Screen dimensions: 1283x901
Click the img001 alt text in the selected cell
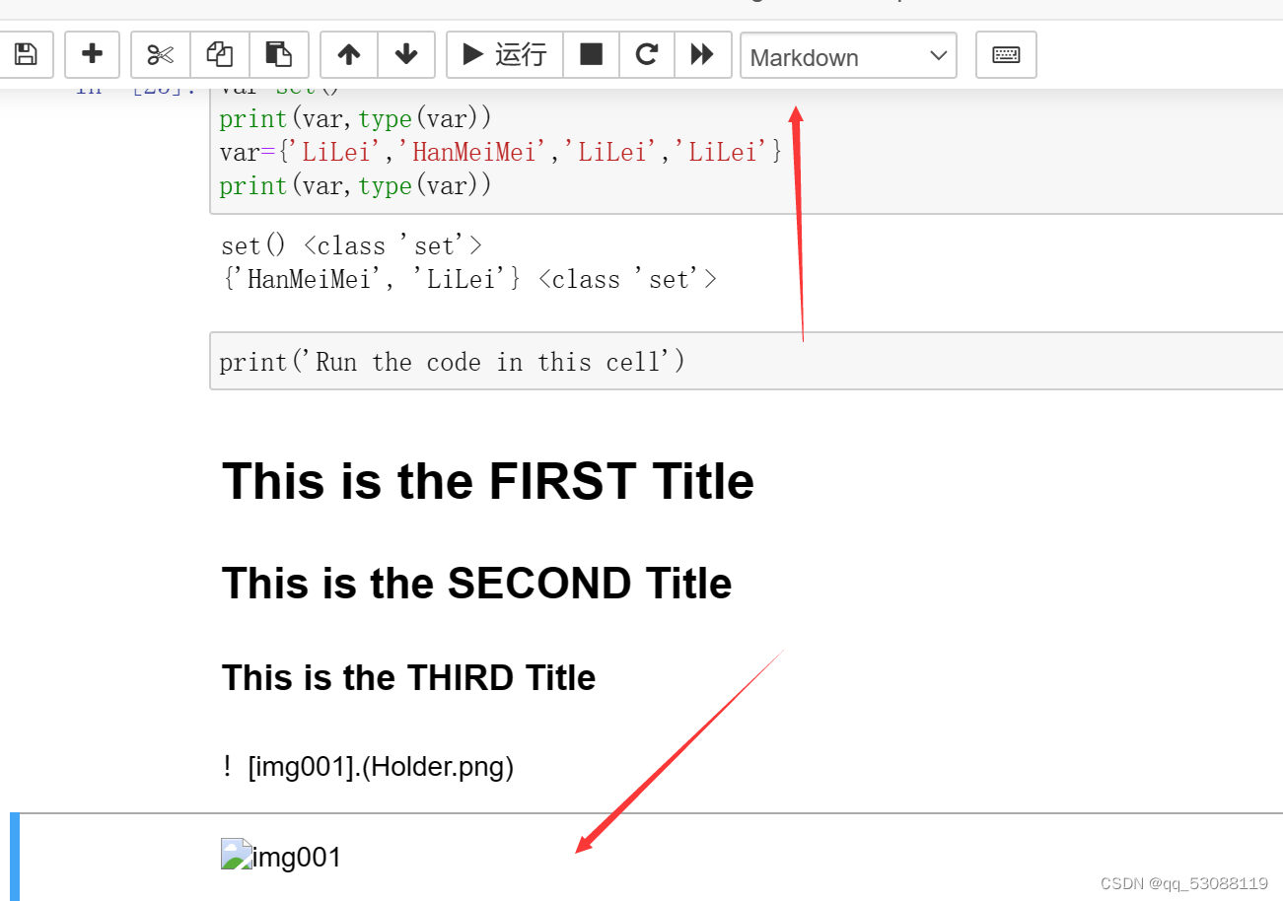[x=297, y=857]
